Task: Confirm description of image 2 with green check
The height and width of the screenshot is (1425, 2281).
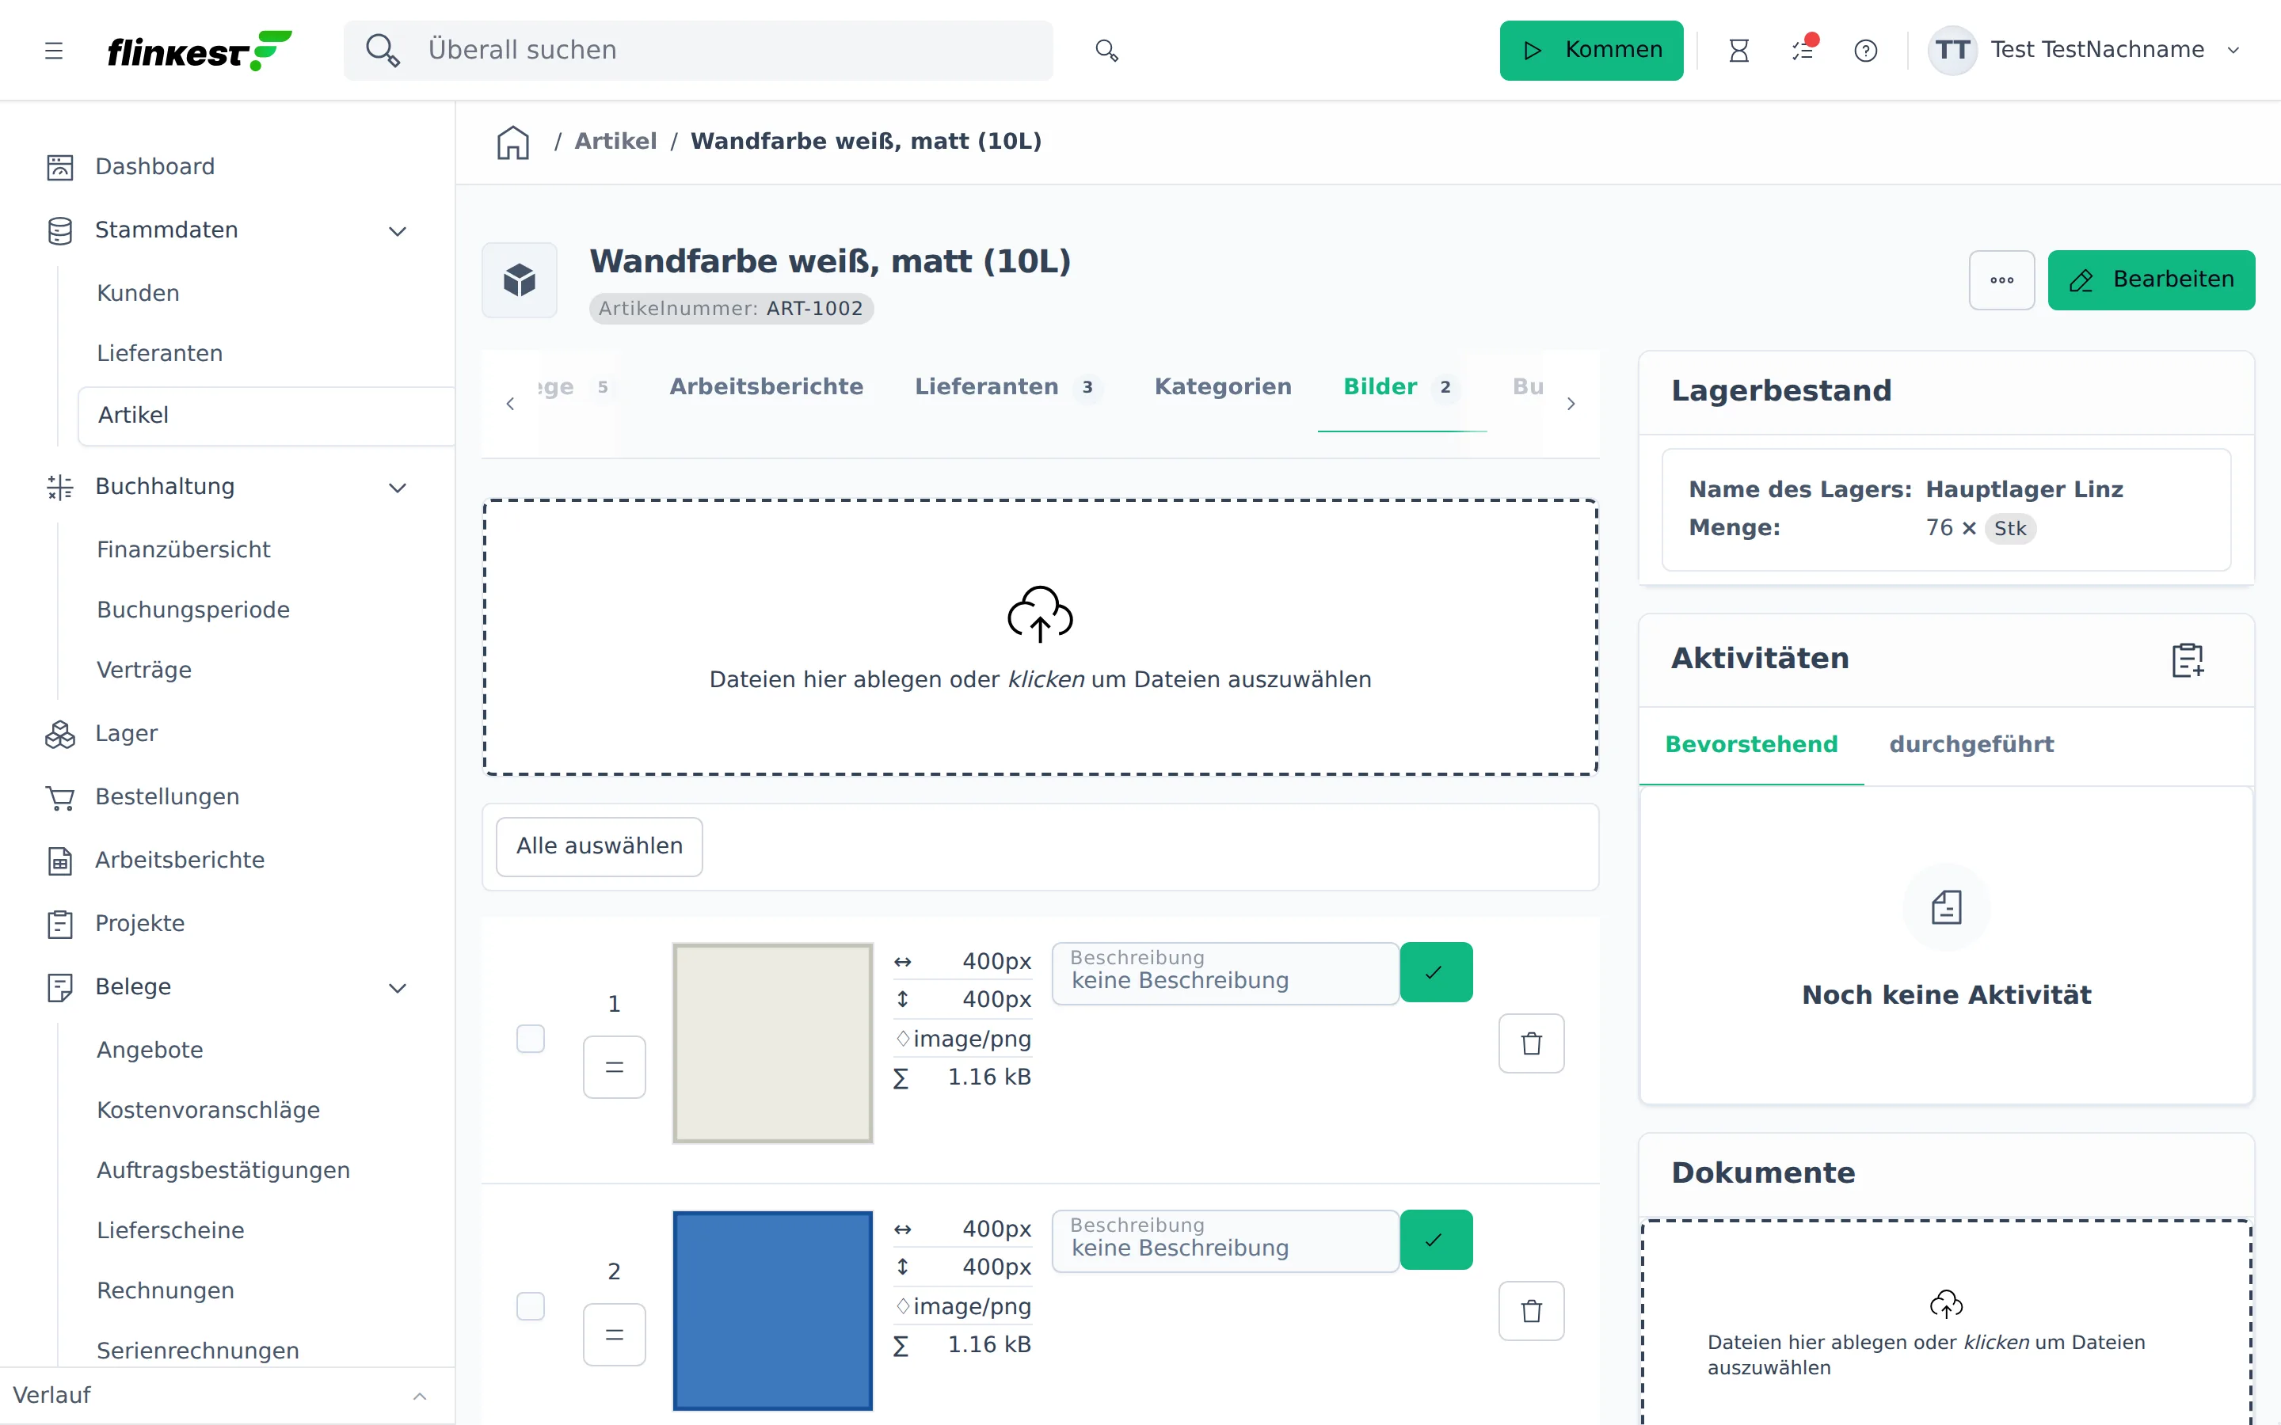Action: pos(1435,1241)
